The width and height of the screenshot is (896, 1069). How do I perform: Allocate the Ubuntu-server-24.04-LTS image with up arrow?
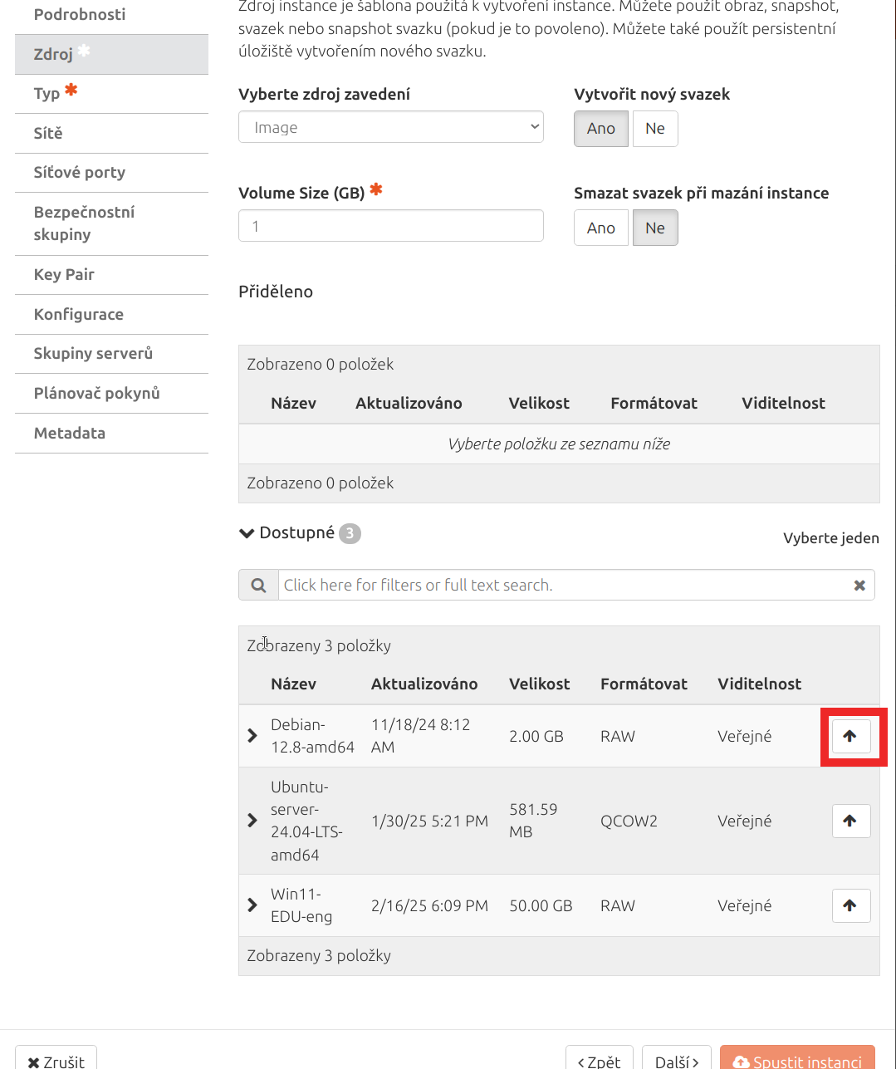[851, 821]
